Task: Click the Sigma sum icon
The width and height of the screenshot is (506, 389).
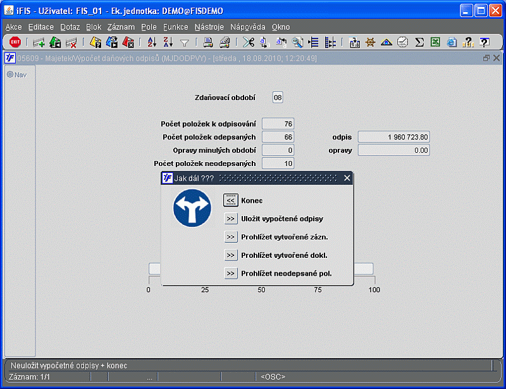Action: tap(419, 42)
